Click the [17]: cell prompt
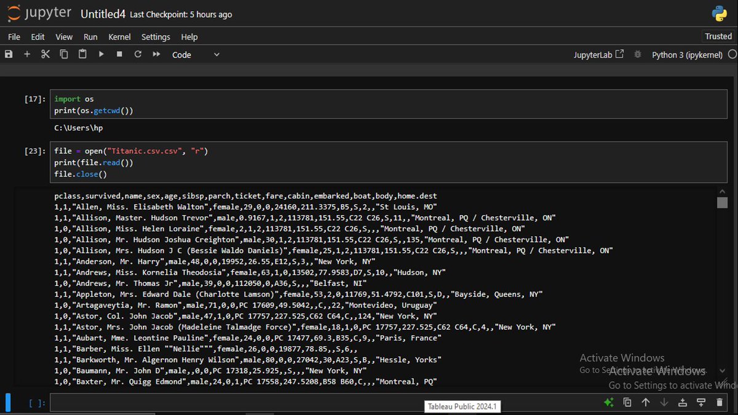Screen dimensions: 738x415 tap(34, 99)
